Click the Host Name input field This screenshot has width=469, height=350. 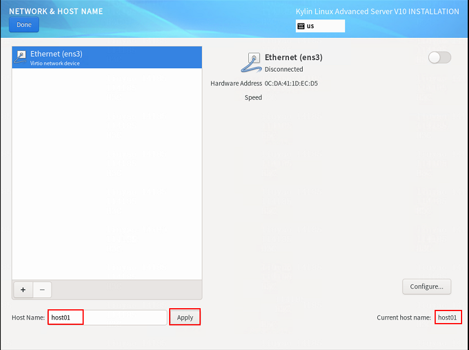[x=107, y=317]
